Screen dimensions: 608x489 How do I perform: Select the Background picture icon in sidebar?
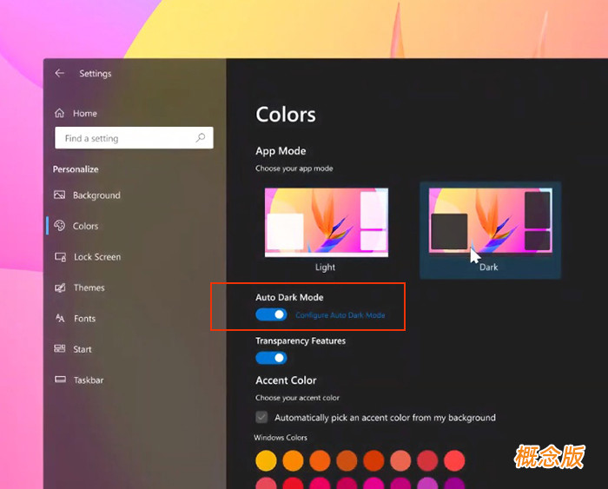[59, 195]
